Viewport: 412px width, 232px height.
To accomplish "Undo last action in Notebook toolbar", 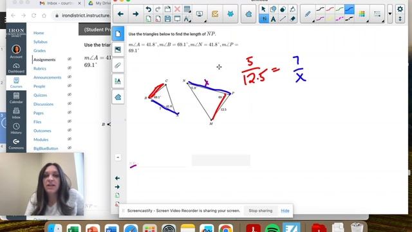I will point(149,9).
